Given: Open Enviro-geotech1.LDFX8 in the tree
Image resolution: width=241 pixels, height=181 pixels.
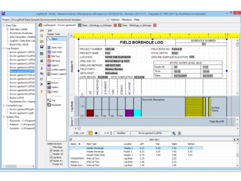Looking at the screenshot, I should [x=22, y=52].
